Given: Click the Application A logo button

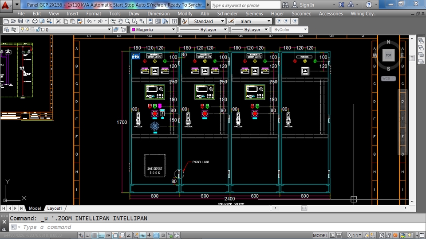Looking at the screenshot, I should [5, 5].
